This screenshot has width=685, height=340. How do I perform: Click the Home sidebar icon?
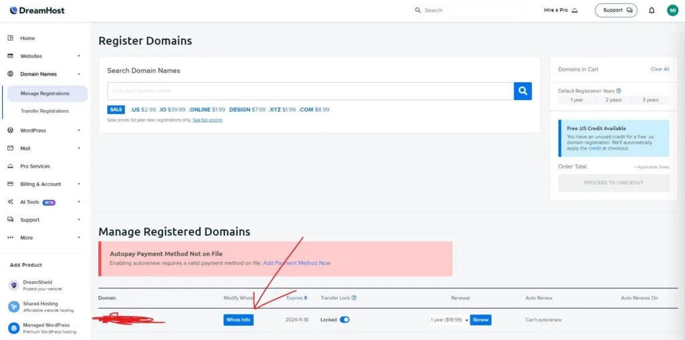click(11, 38)
